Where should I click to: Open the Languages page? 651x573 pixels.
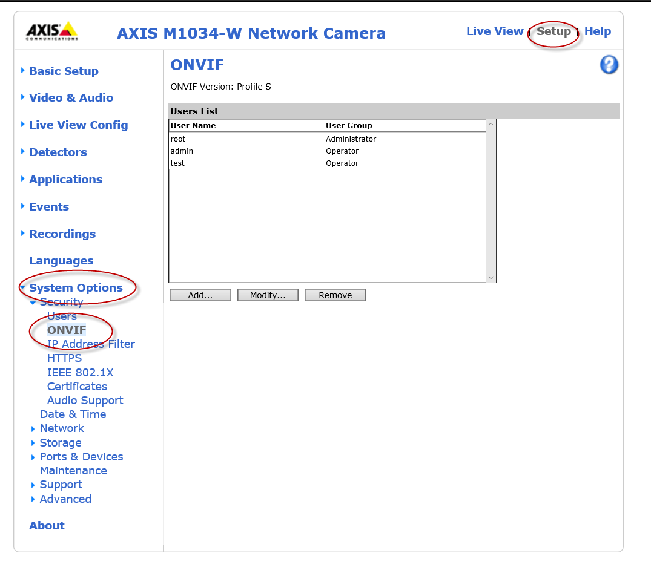coord(61,261)
